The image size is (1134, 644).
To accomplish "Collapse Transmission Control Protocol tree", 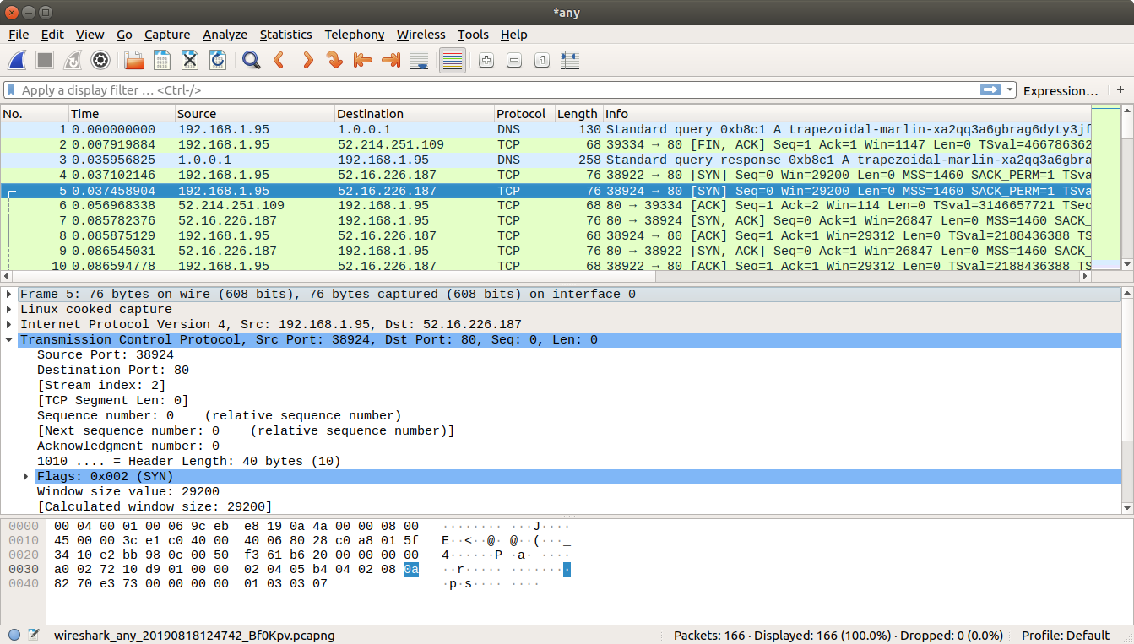I will click(x=9, y=340).
